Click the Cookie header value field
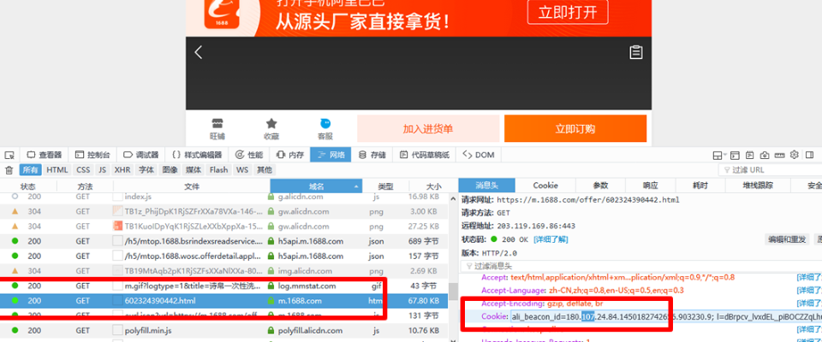This screenshot has width=822, height=342. (666, 316)
